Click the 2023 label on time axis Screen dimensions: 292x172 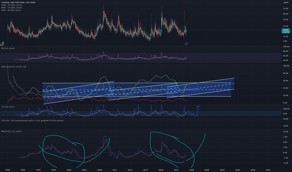[x=176, y=170]
